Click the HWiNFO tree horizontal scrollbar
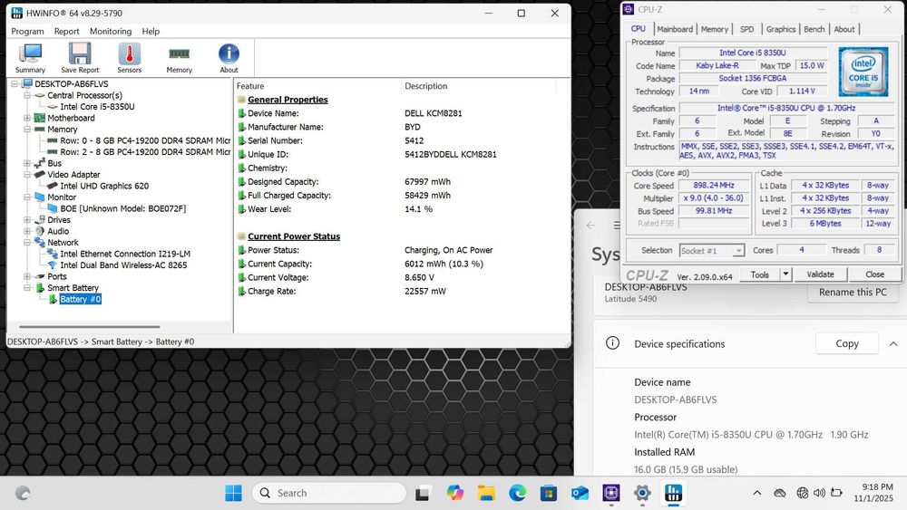 click(89, 327)
